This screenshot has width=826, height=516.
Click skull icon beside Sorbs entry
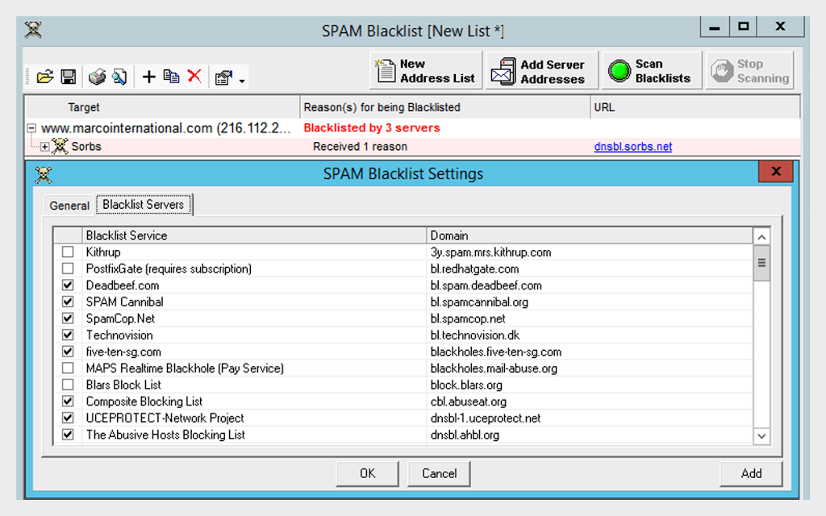(60, 147)
